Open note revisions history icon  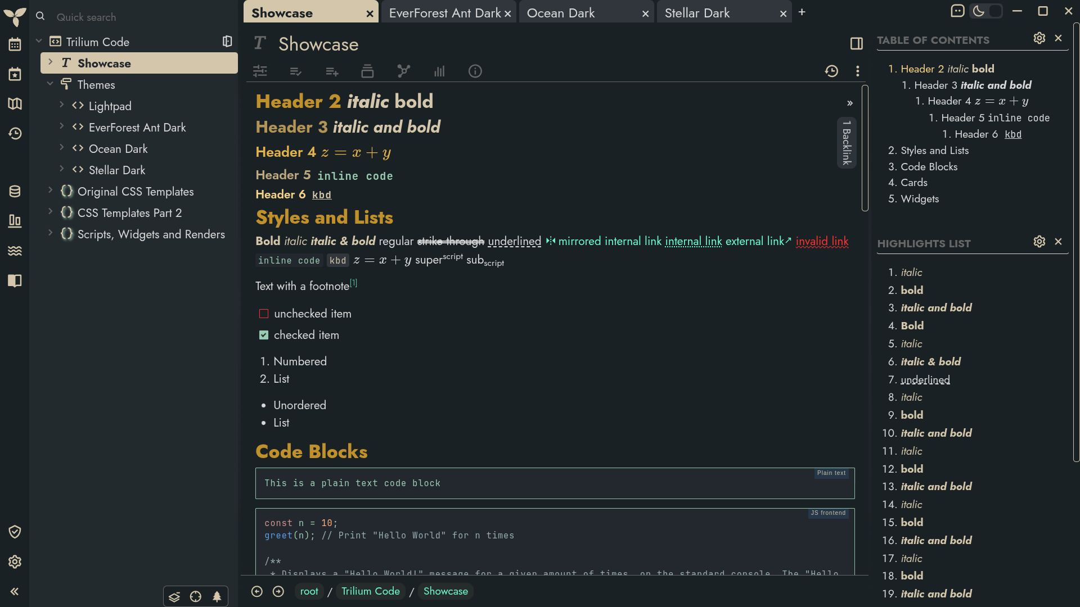[x=831, y=71]
